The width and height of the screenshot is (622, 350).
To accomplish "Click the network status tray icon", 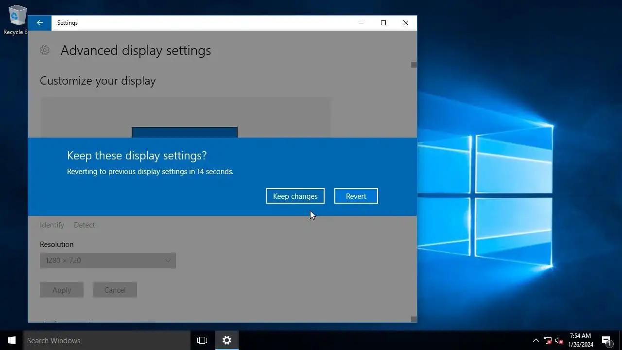I will point(548,340).
